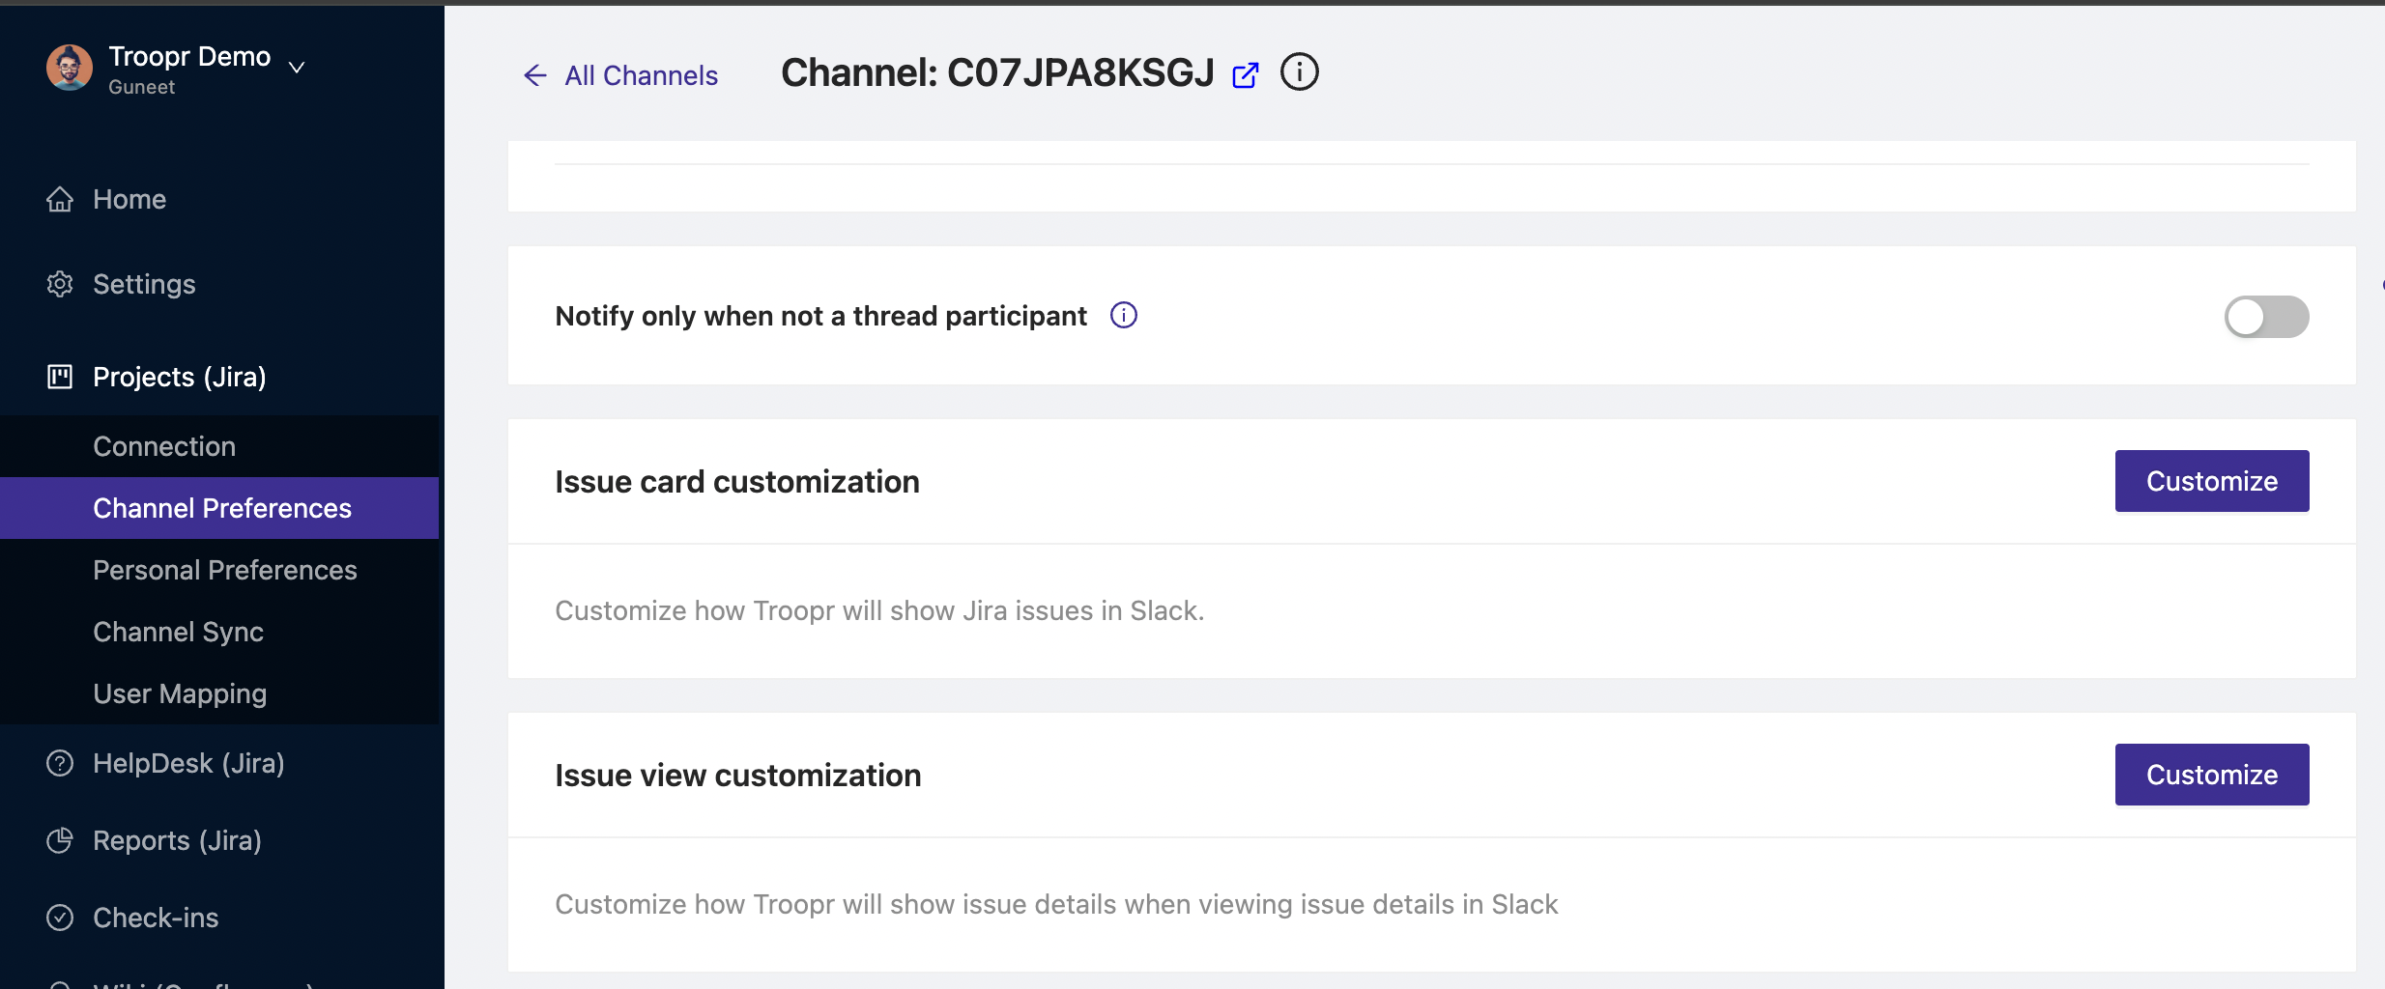Click 'Customize how Troopr will show Jira issues' text

879,610
